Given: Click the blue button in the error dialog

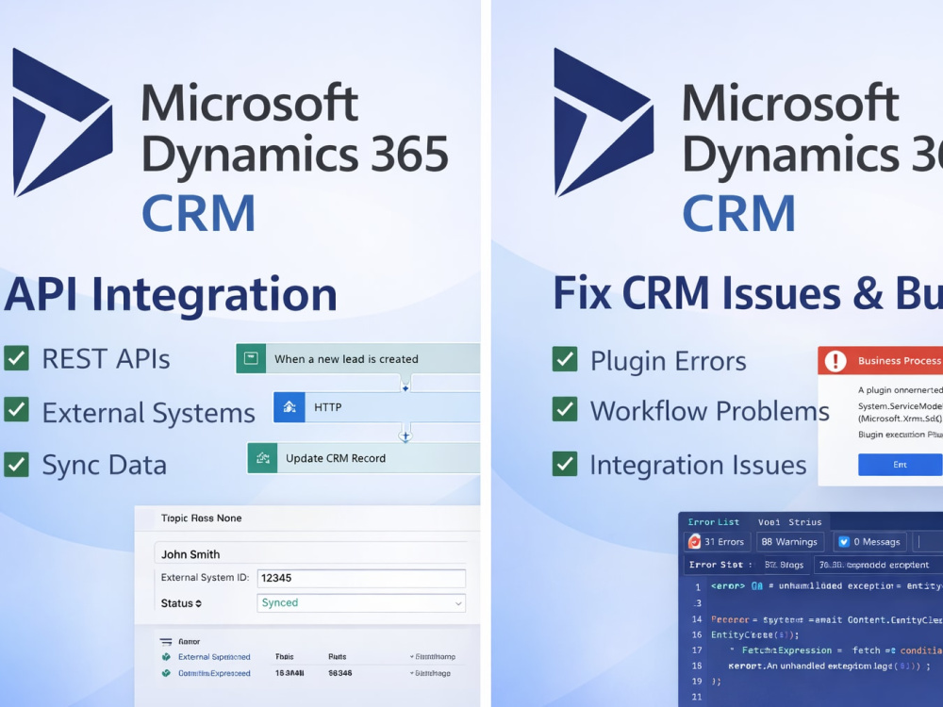Looking at the screenshot, I should click(x=900, y=465).
